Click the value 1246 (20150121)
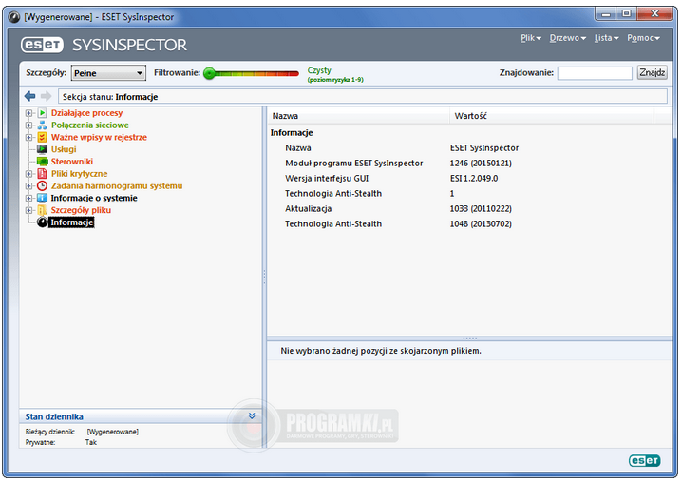The height and width of the screenshot is (482, 682). pos(481,164)
